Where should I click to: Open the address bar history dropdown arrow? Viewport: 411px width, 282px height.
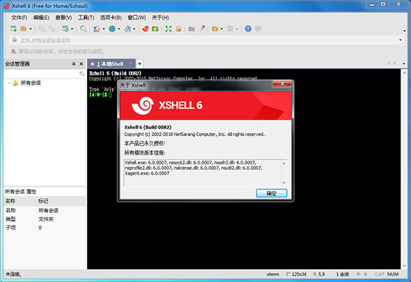tap(401, 40)
